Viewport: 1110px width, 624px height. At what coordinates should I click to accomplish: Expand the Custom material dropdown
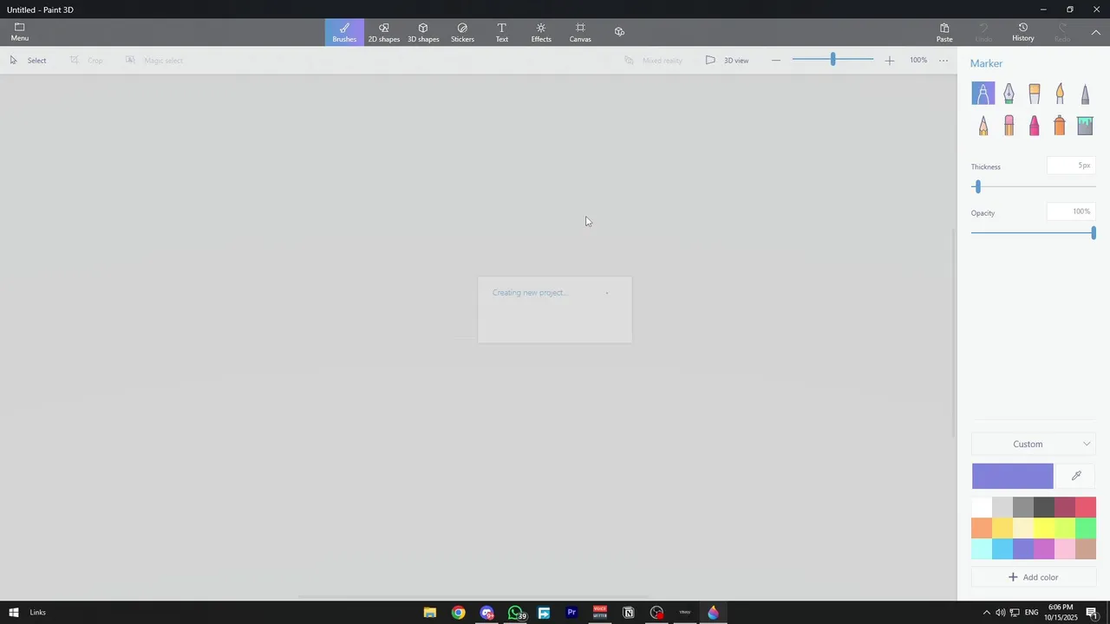click(1034, 444)
